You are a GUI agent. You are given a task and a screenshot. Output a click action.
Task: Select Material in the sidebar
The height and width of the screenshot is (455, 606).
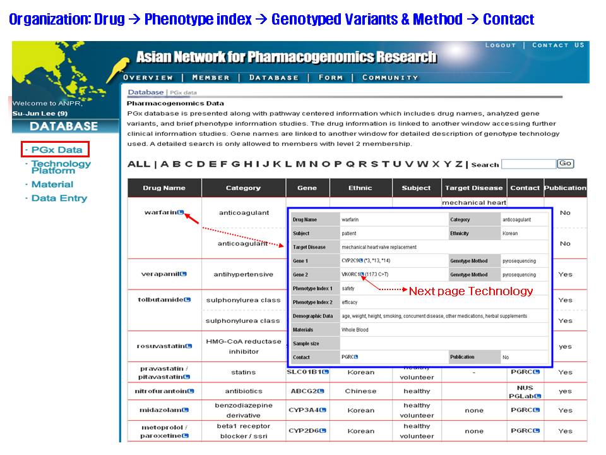pos(52,185)
